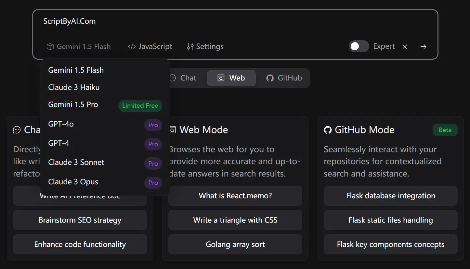
Task: Click the What is React.memo? suggestion
Action: pos(235,196)
